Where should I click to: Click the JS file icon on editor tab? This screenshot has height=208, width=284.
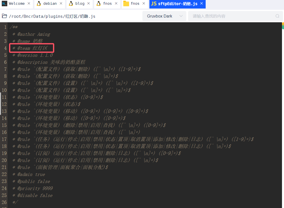point(154,4)
